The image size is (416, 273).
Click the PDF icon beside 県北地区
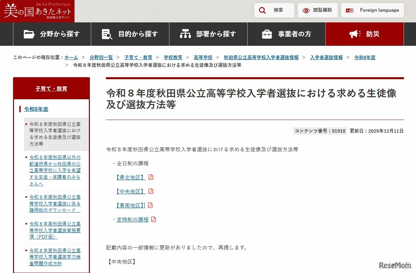click(x=151, y=177)
